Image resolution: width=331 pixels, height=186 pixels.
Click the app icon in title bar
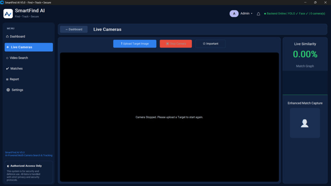tap(2, 2)
